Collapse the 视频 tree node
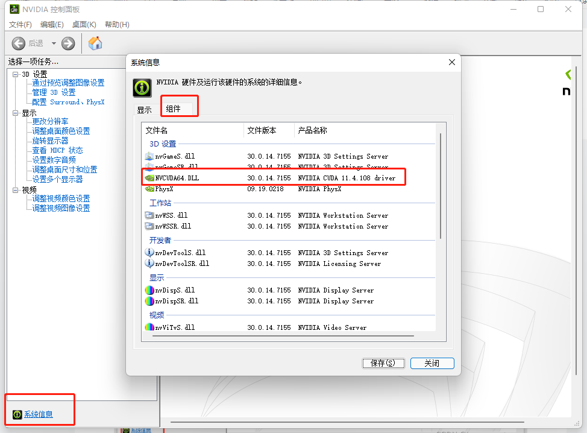This screenshot has height=433, width=587. pos(15,190)
